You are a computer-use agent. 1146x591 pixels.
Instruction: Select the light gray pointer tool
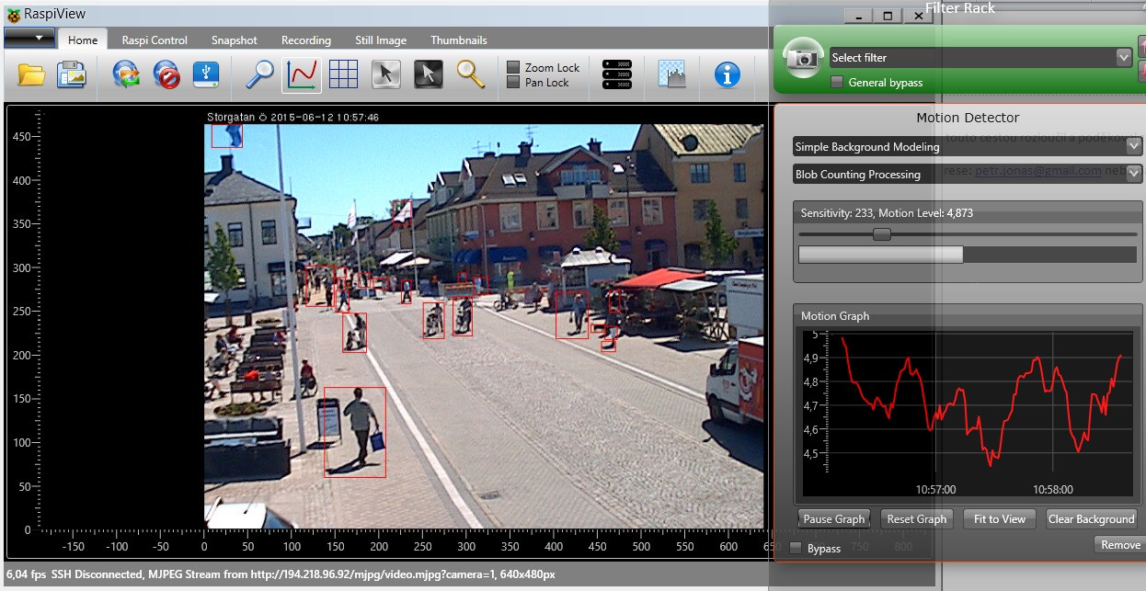[386, 74]
